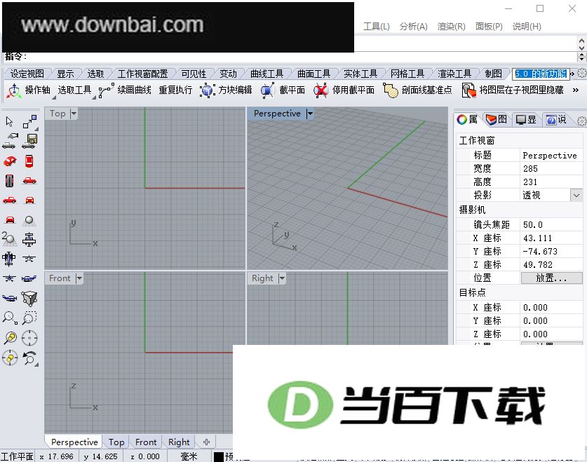Click the control points on icon
This screenshot has width=587, height=462.
[x=29, y=121]
